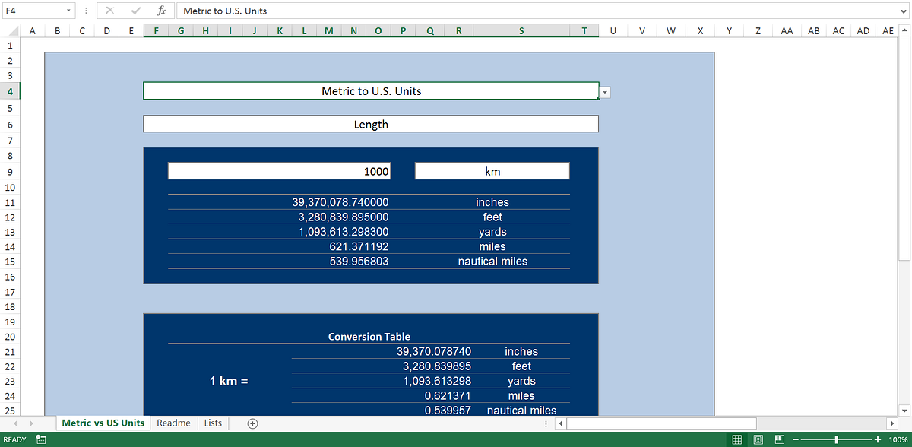912x447 pixels.
Task: Click the Insert Function fx icon
Action: coord(161,11)
